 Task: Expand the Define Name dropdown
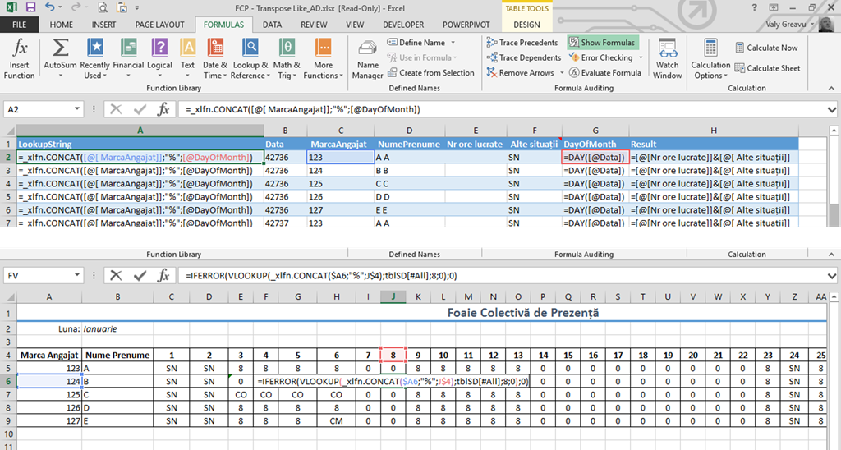click(x=451, y=43)
